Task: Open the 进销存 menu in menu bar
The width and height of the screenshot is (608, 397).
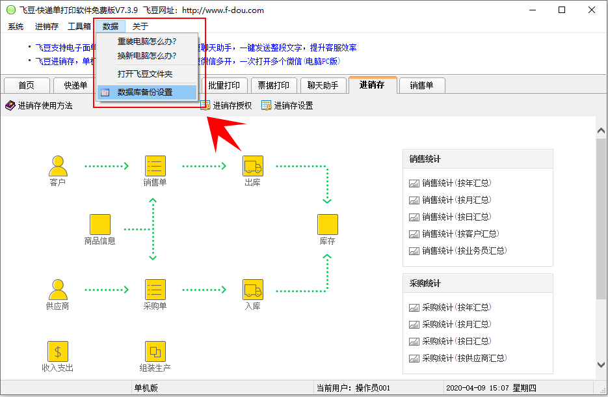Action: point(47,27)
